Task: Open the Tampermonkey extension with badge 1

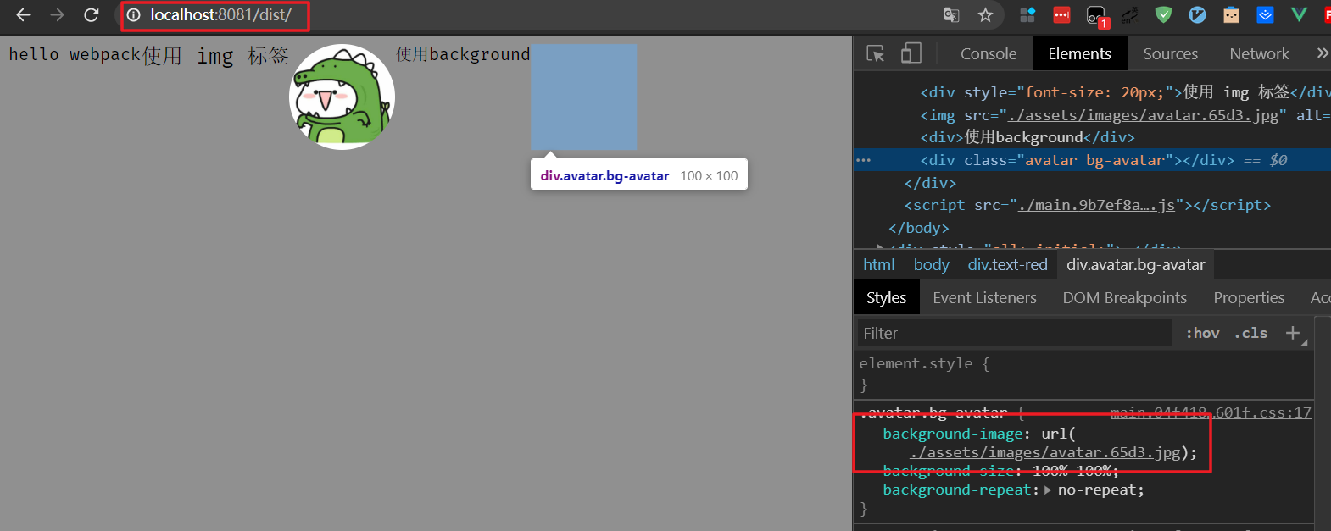Action: click(x=1097, y=17)
